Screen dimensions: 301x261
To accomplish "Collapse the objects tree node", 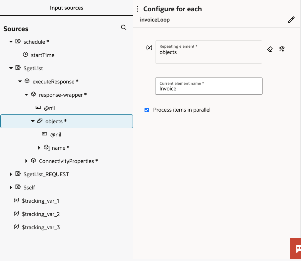I will 32,121.
